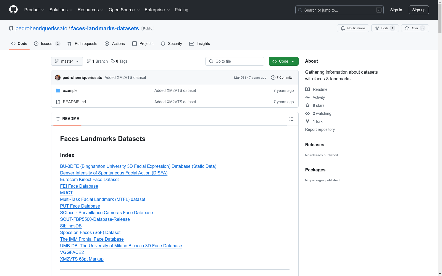Open the example folder name link
Image resolution: width=442 pixels, height=276 pixels.
70,91
